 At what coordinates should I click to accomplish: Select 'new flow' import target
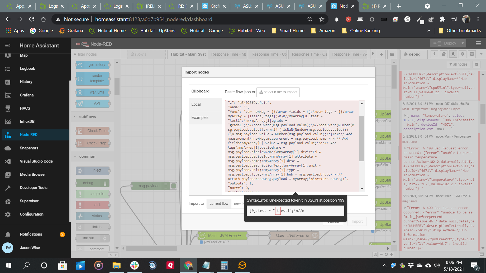(x=238, y=203)
